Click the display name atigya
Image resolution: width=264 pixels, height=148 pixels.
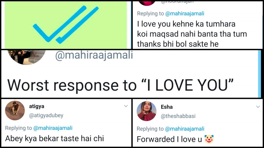click(37, 106)
